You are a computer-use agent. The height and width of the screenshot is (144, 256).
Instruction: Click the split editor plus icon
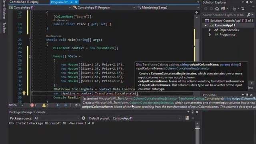(x=197, y=12)
